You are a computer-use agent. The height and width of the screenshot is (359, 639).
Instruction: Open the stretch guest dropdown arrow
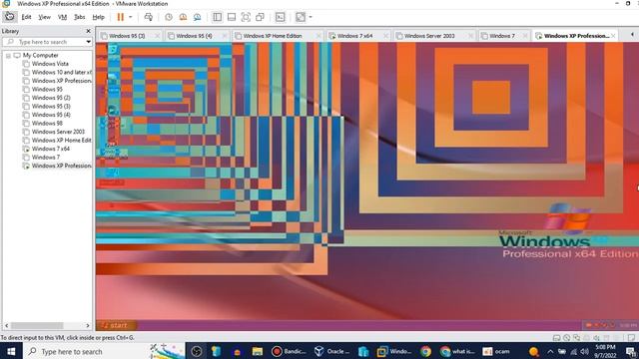(311, 17)
